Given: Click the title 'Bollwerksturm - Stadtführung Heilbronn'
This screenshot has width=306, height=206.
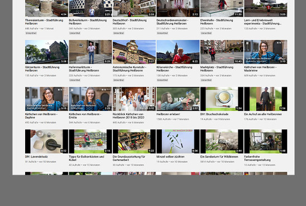Looking at the screenshot, I should tap(88, 22).
